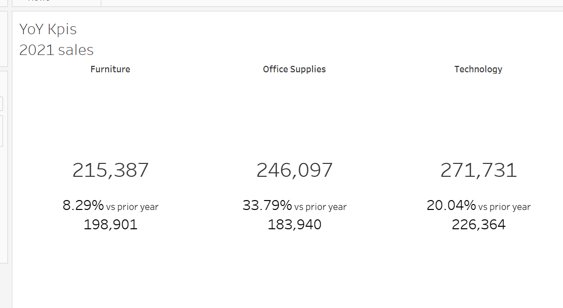Click the Furniture column header
This screenshot has width=563, height=308.
pyautogui.click(x=110, y=69)
